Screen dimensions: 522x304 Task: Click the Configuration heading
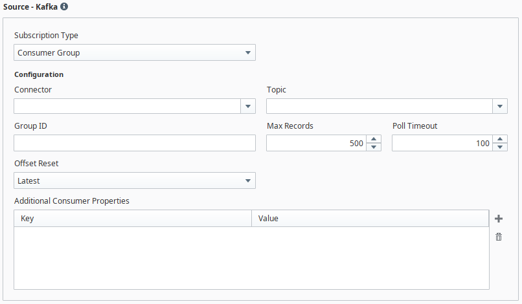click(39, 74)
